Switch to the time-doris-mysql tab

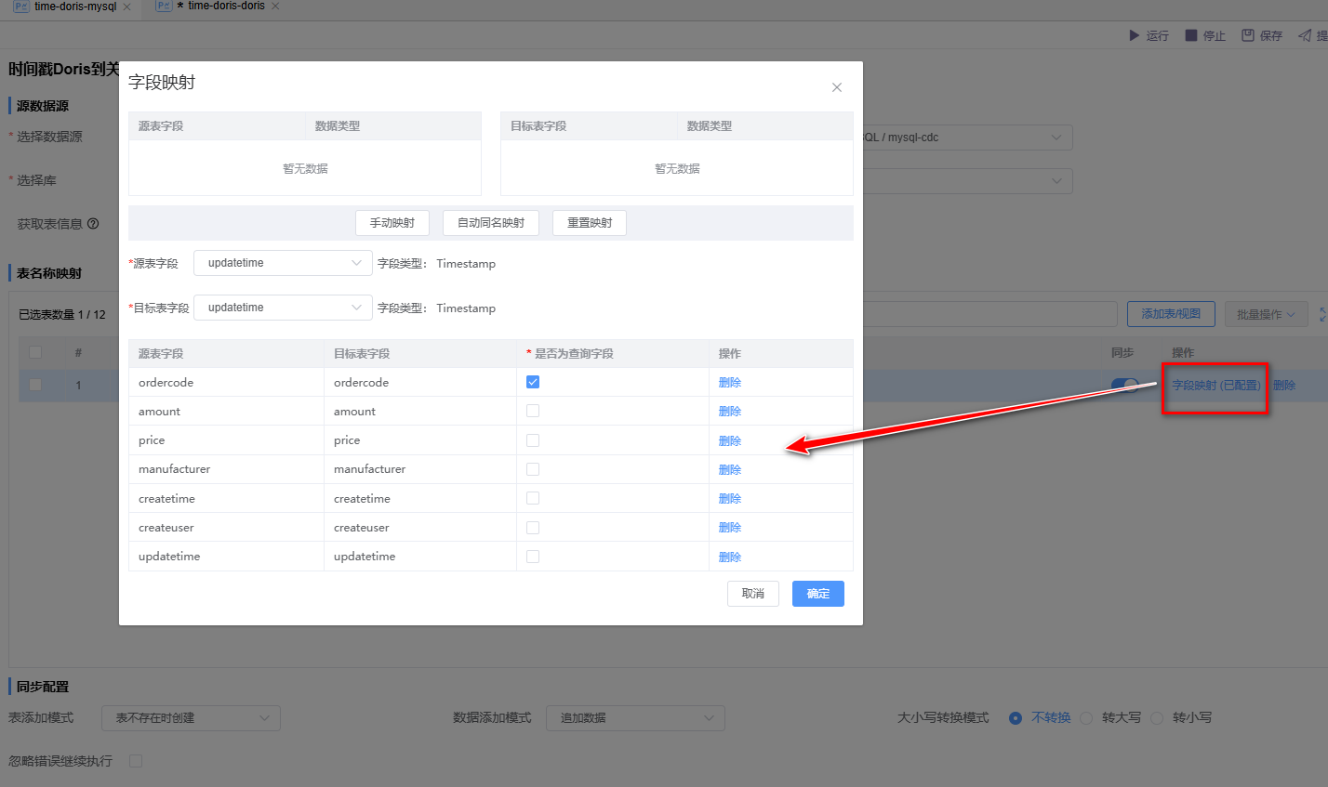coord(74,7)
